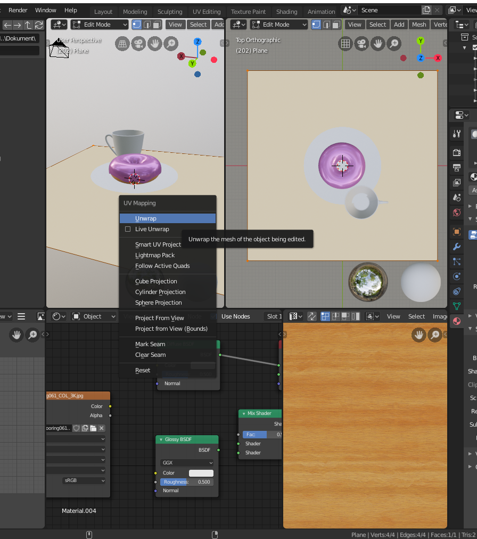Click the Scene name input field
This screenshot has width=477, height=539.
click(x=389, y=10)
